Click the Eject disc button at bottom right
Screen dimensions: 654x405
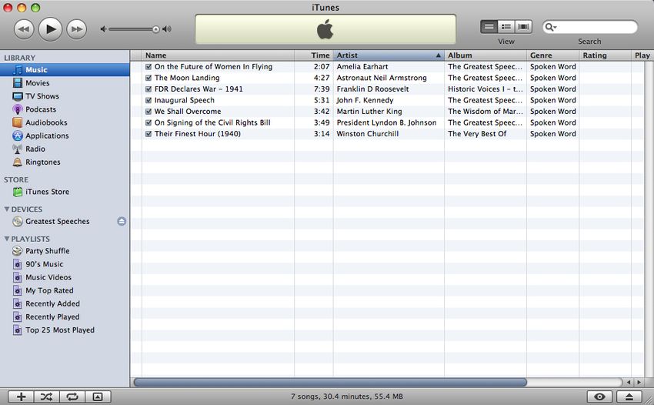click(x=629, y=397)
